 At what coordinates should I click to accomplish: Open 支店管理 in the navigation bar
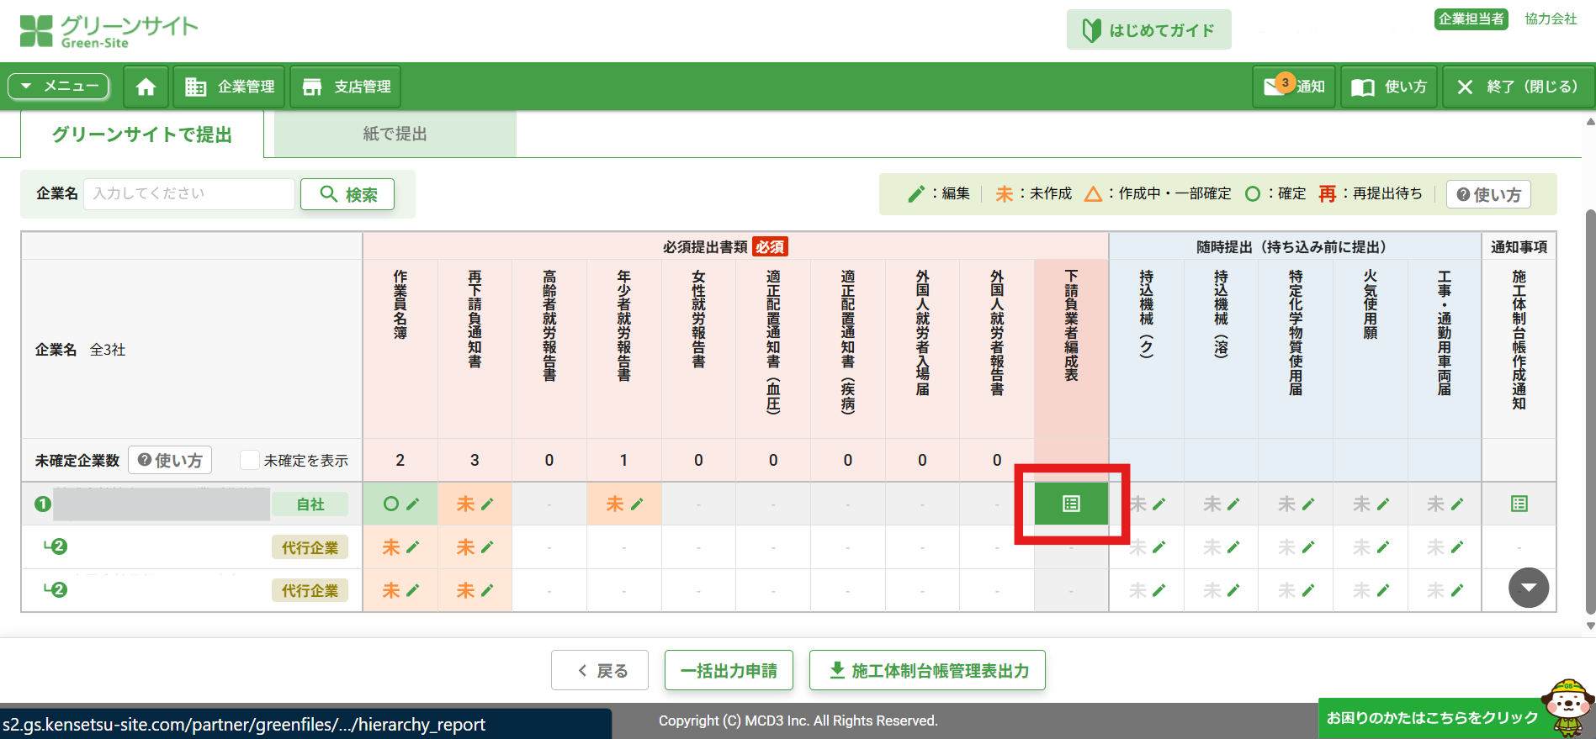click(x=346, y=87)
